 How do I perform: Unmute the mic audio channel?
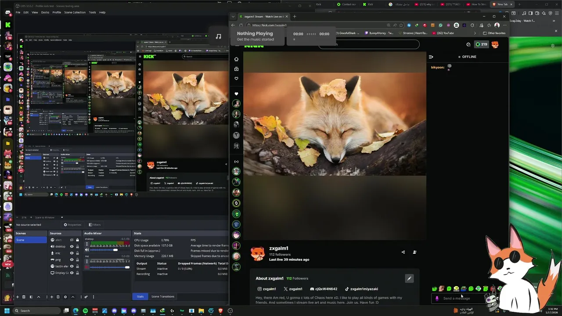pyautogui.click(x=87, y=267)
